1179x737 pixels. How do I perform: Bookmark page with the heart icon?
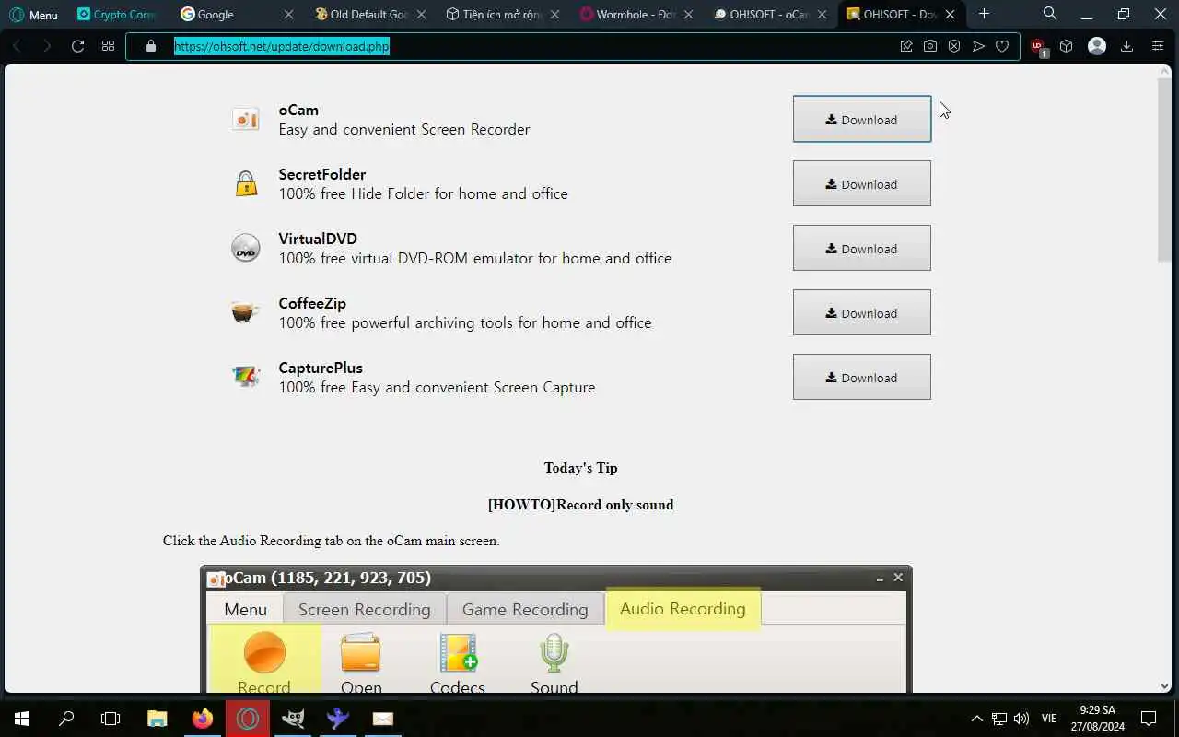pos(1002,46)
